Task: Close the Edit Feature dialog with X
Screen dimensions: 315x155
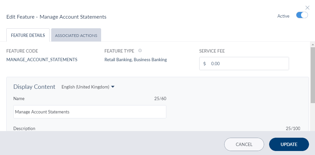Action: pyautogui.click(x=307, y=8)
